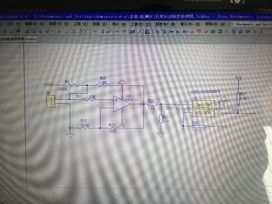Open print preview

pyautogui.click(x=11, y=32)
